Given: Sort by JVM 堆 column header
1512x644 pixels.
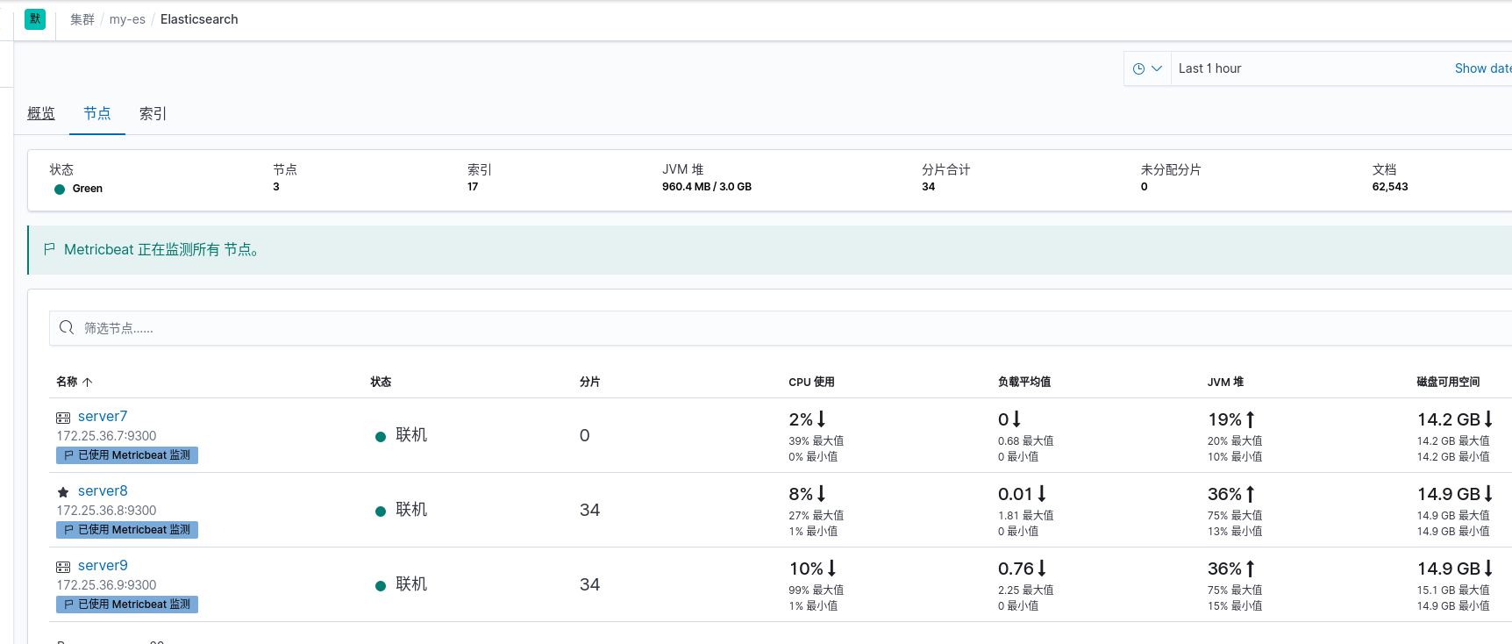Looking at the screenshot, I should (1225, 382).
